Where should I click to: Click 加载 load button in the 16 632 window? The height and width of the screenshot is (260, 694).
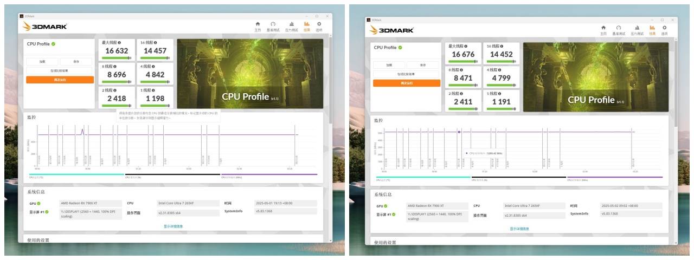point(42,62)
